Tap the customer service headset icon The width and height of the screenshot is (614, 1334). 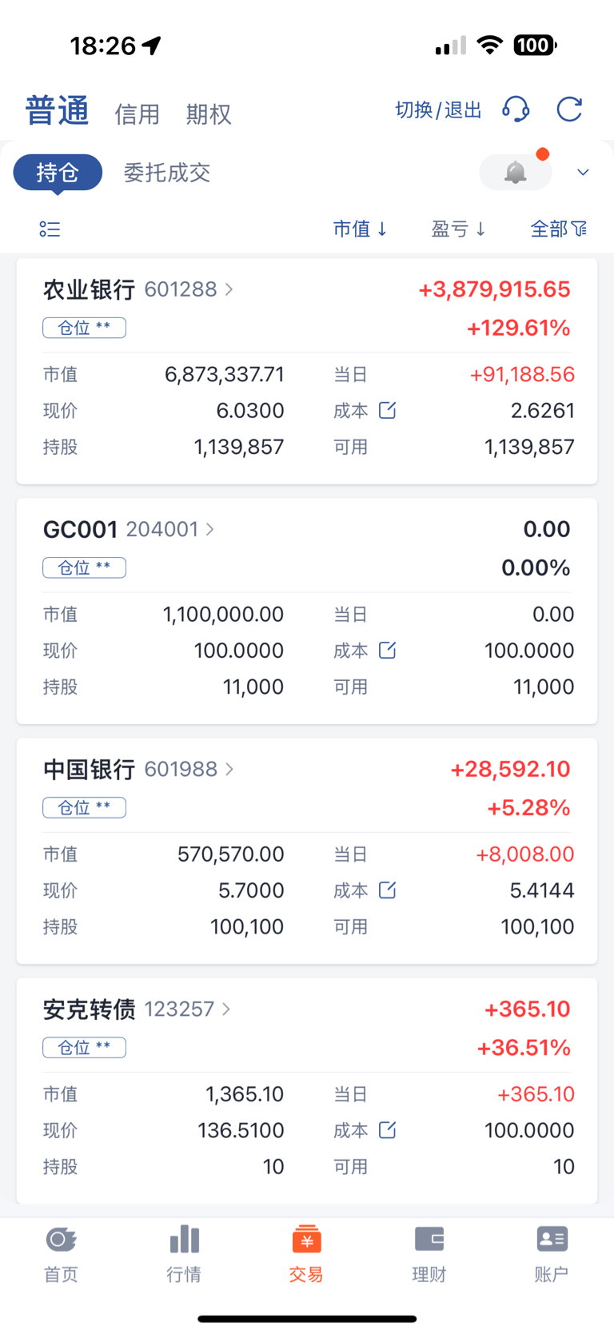coord(516,110)
